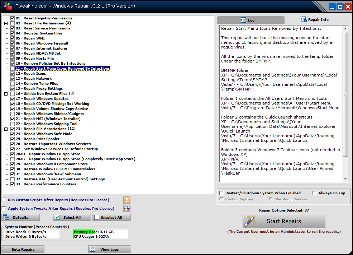Uncheck 24 - Repair Windows Safe Mode

(x=13, y=134)
